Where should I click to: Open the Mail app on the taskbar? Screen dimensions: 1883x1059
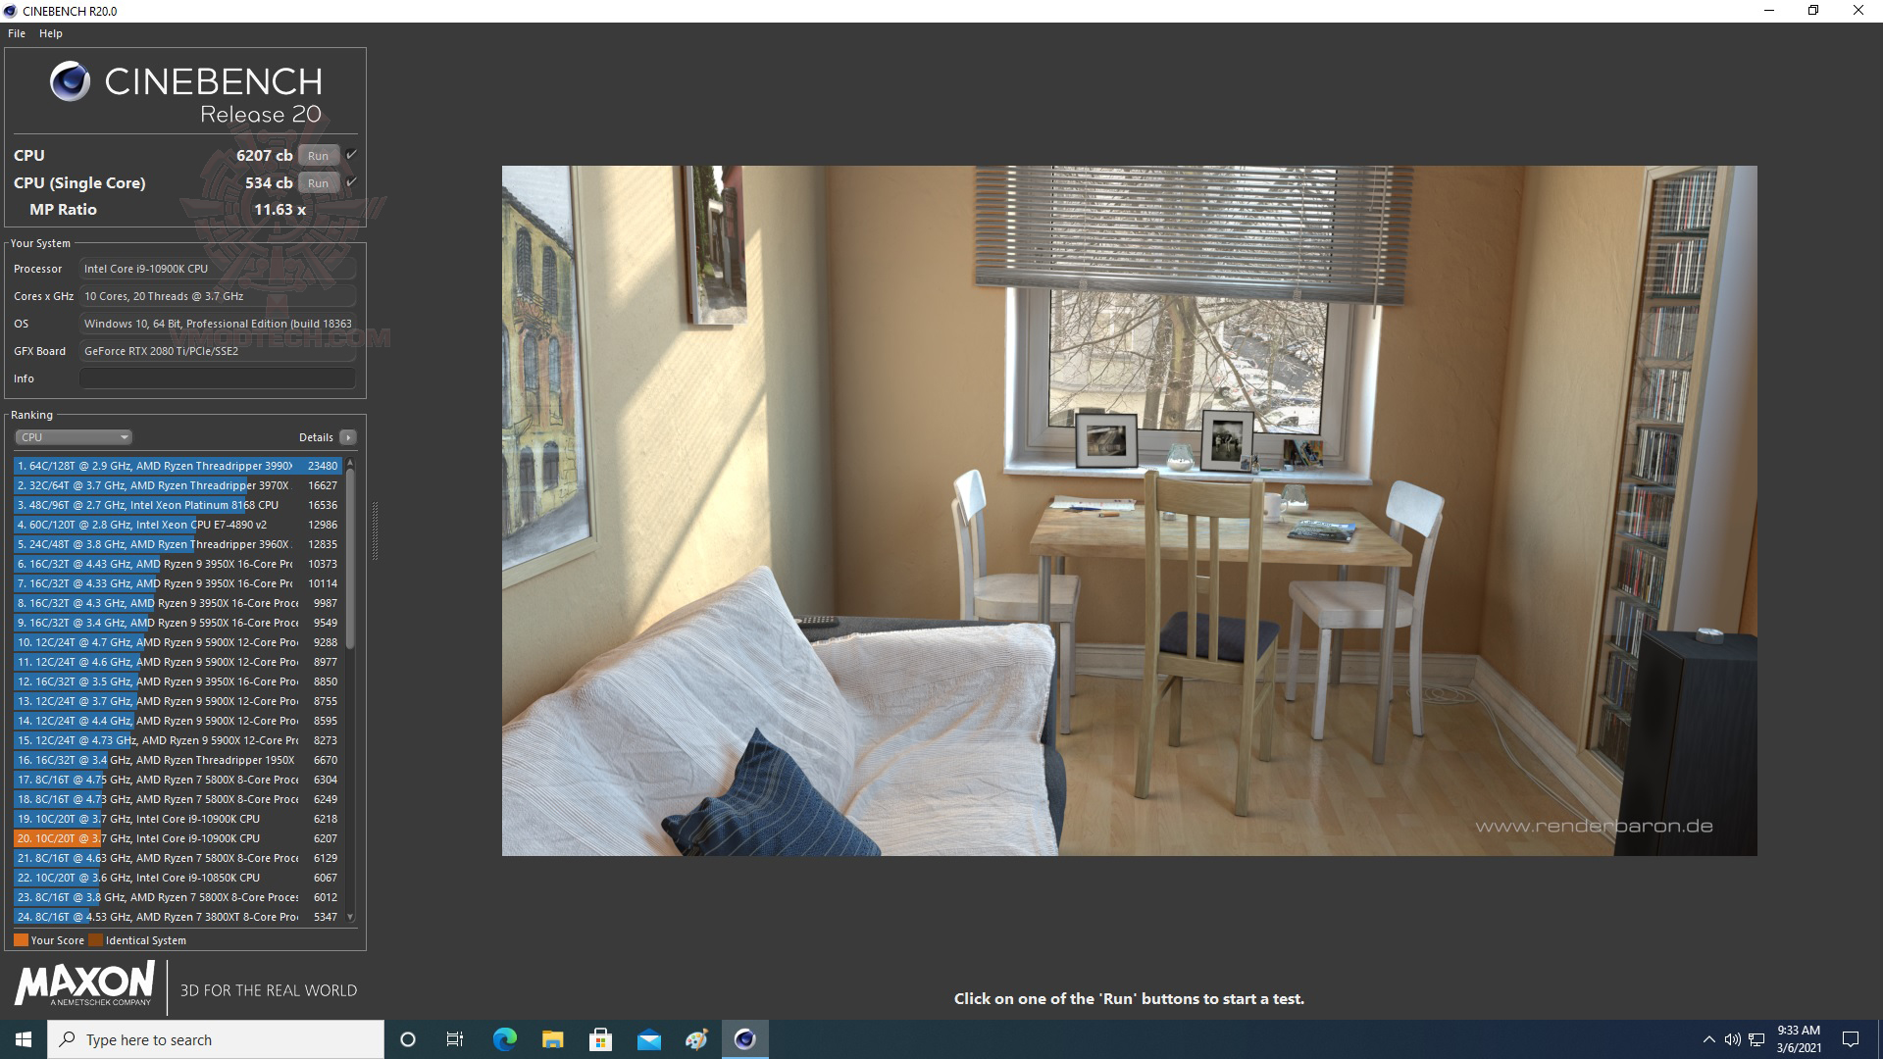(648, 1039)
